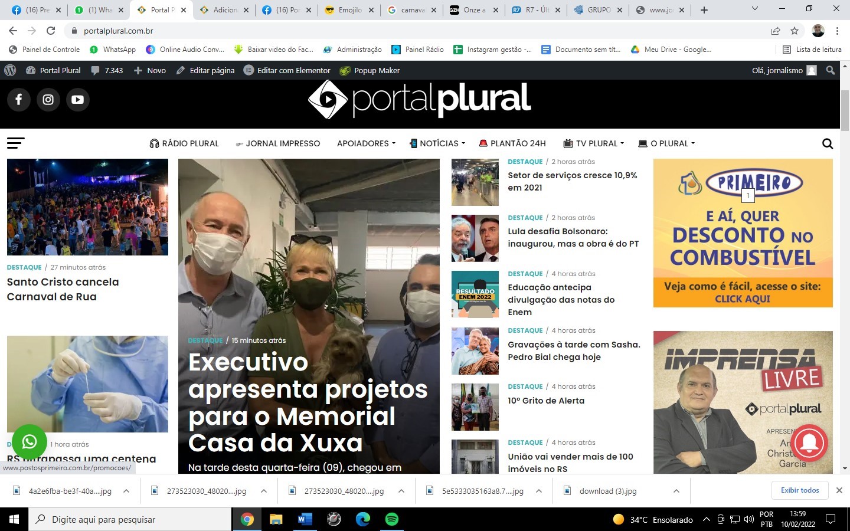Launch Spotify from the Windows taskbar

(x=391, y=519)
